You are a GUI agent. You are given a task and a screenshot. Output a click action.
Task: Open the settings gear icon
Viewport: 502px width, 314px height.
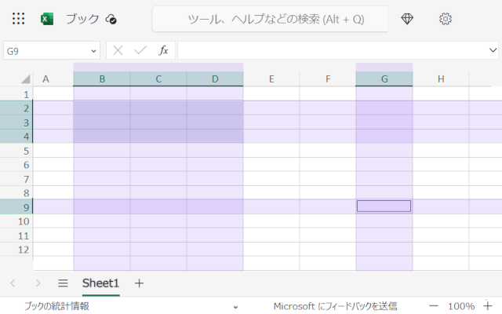point(446,19)
